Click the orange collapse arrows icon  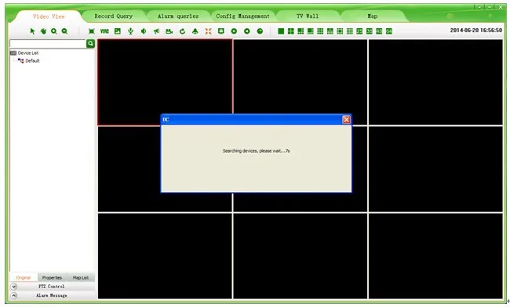pyautogui.click(x=208, y=31)
